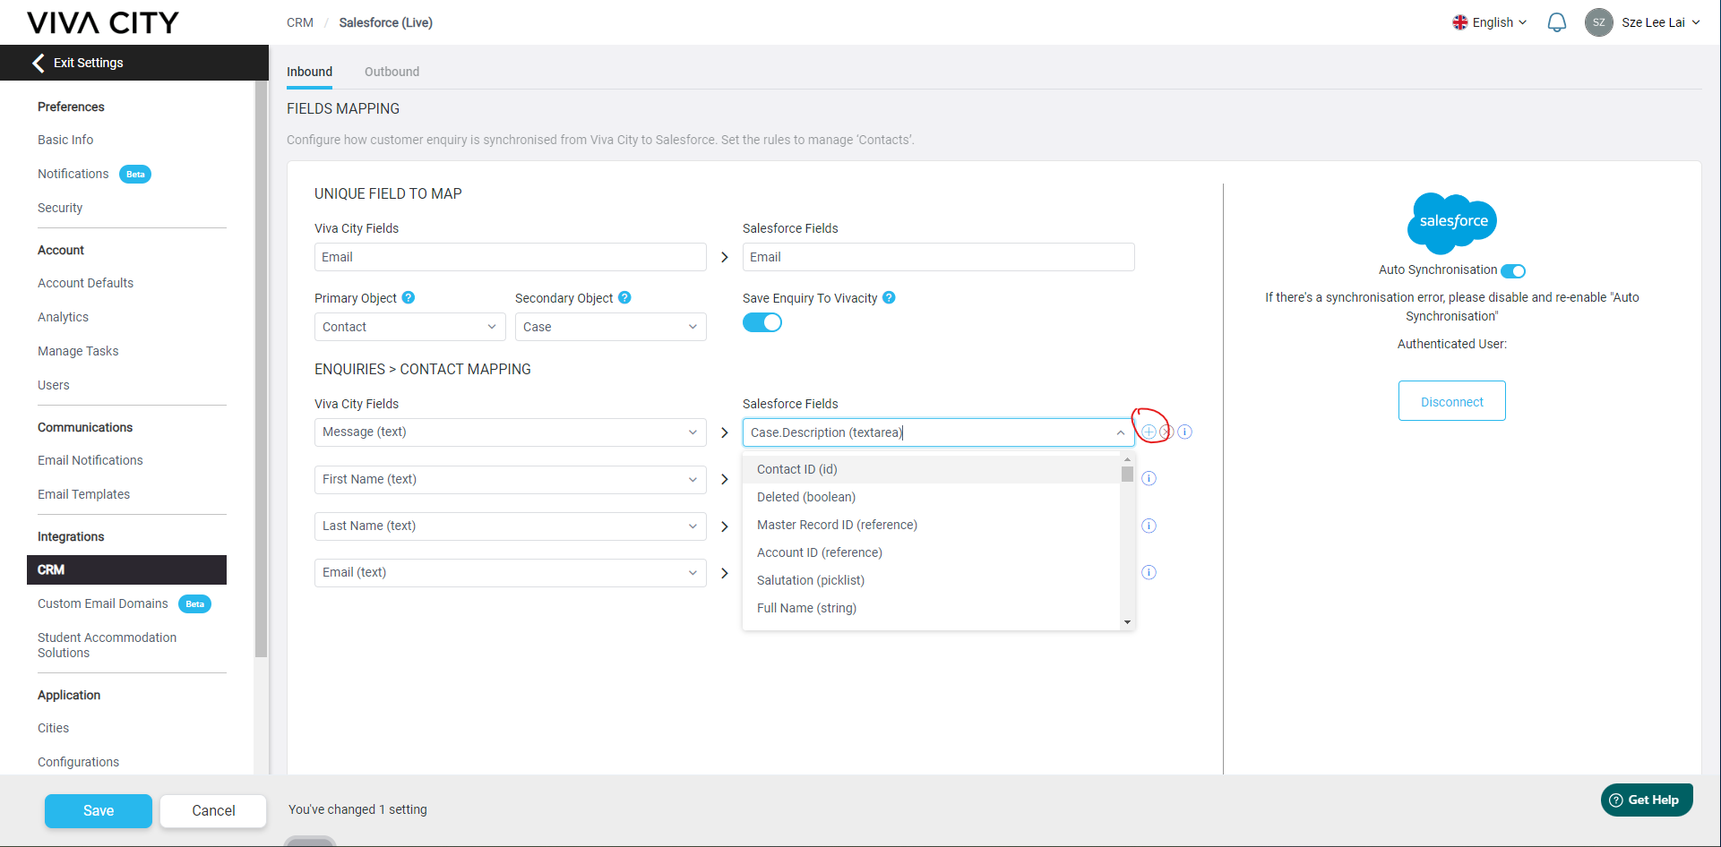Click arrow next to First Name mapping
This screenshot has width=1721, height=847.
725,479
